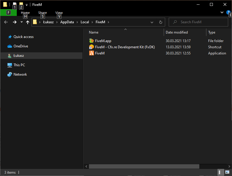Select the FiveM application icon

click(x=92, y=53)
